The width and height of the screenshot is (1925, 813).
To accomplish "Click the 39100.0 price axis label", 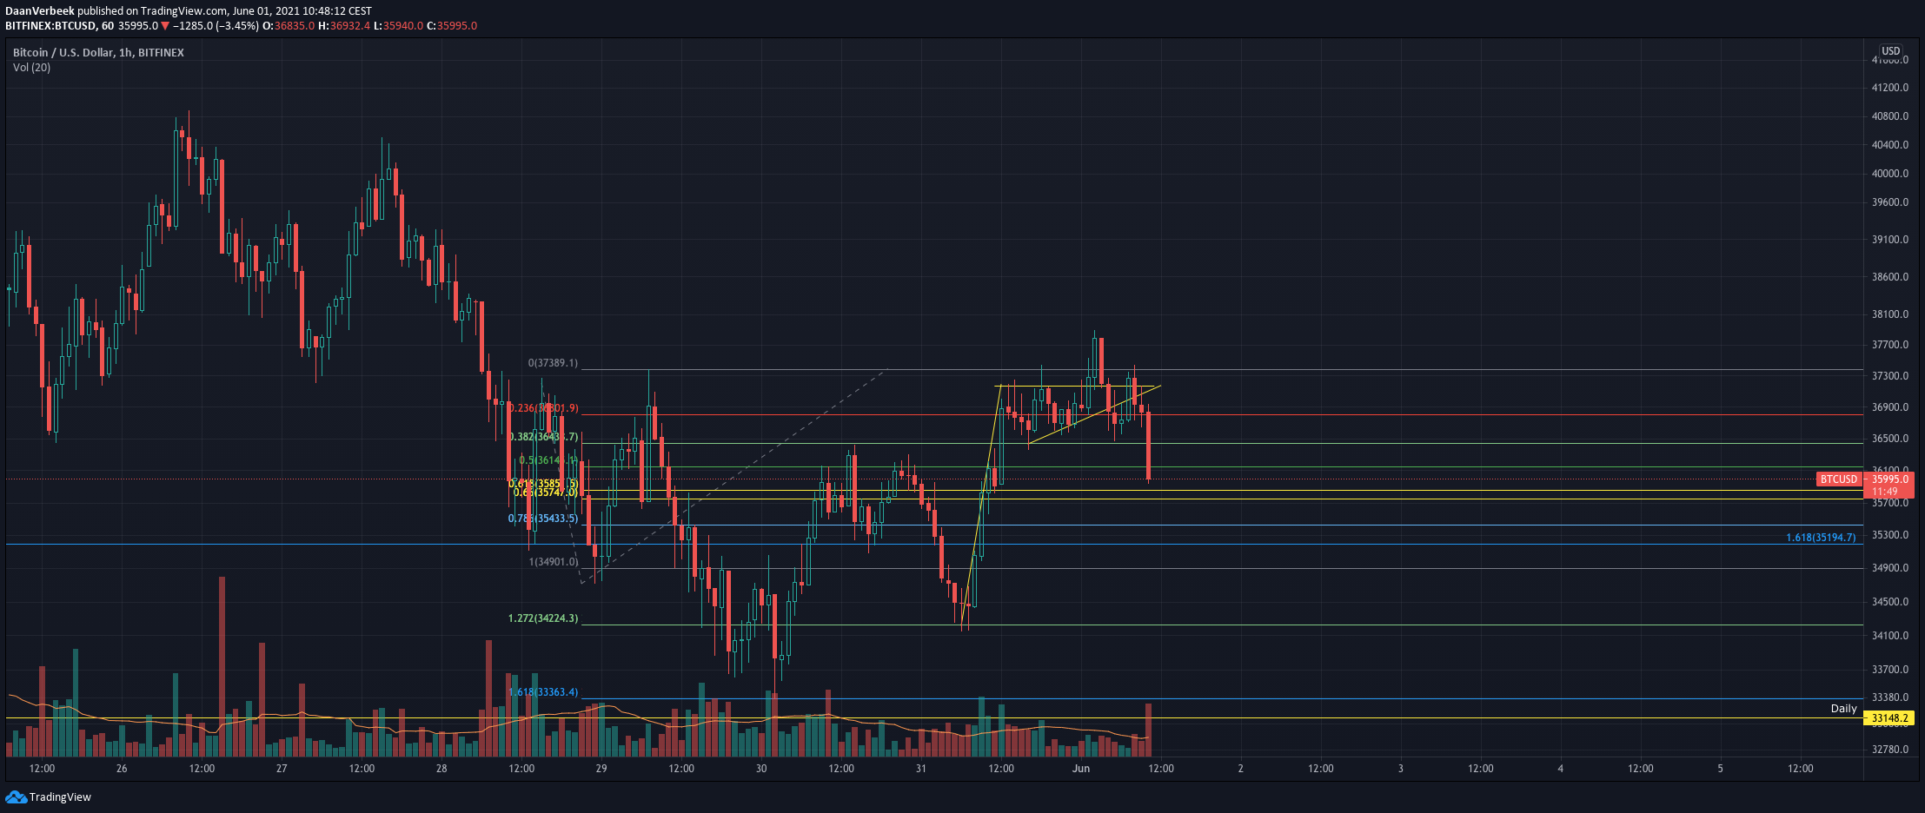I will [1890, 240].
